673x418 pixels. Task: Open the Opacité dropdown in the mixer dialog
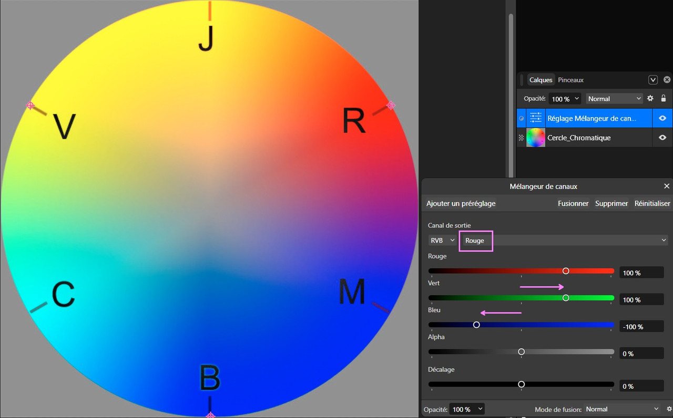click(x=467, y=409)
